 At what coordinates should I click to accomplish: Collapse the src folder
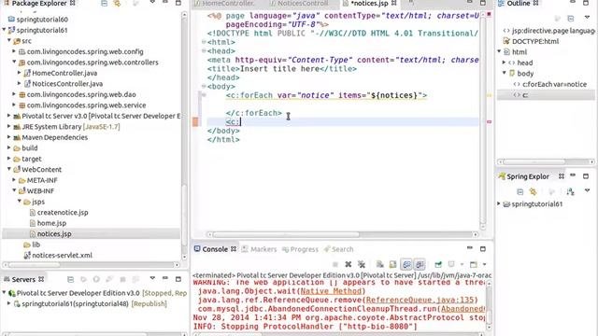pyautogui.click(x=9, y=40)
